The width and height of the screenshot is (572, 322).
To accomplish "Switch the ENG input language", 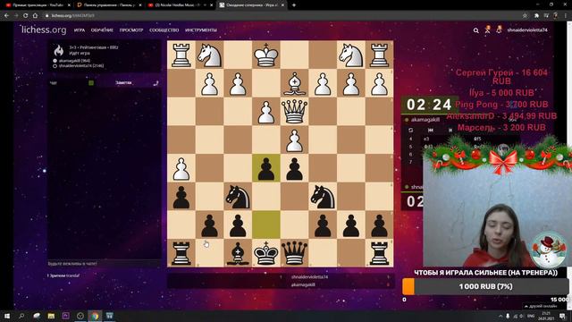I will [531, 316].
